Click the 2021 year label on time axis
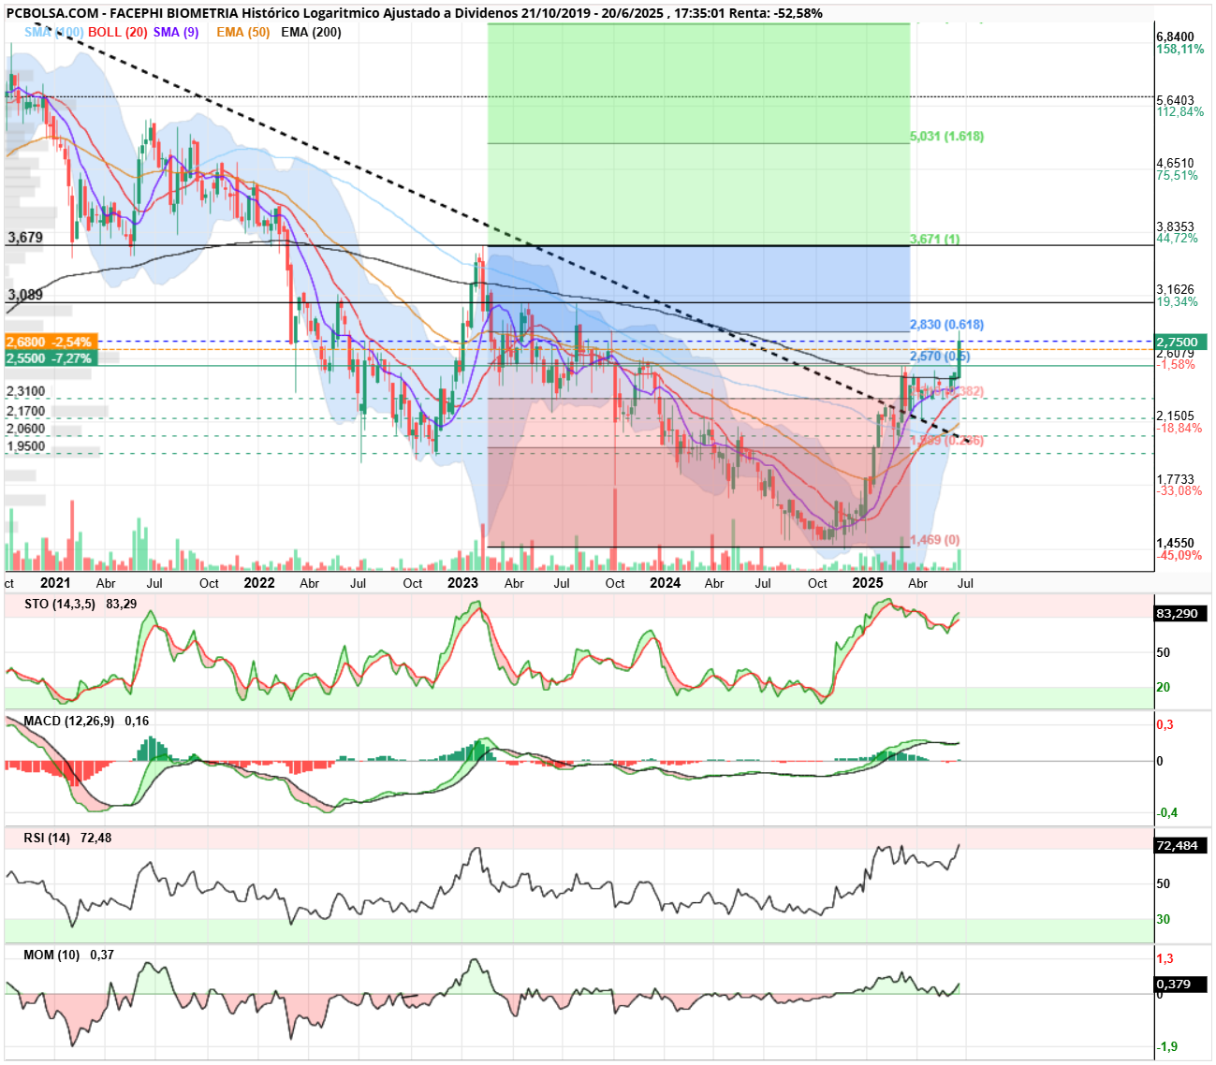Viewport: 1216px width, 1065px height. (x=55, y=583)
